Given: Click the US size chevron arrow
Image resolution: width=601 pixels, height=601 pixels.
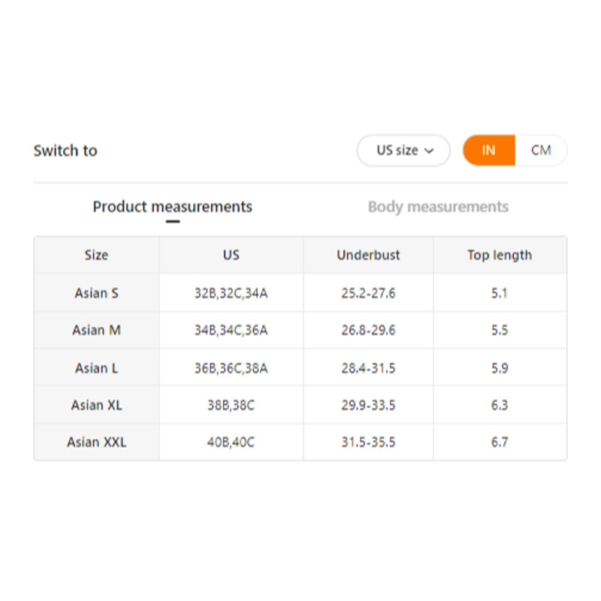Looking at the screenshot, I should (x=429, y=151).
